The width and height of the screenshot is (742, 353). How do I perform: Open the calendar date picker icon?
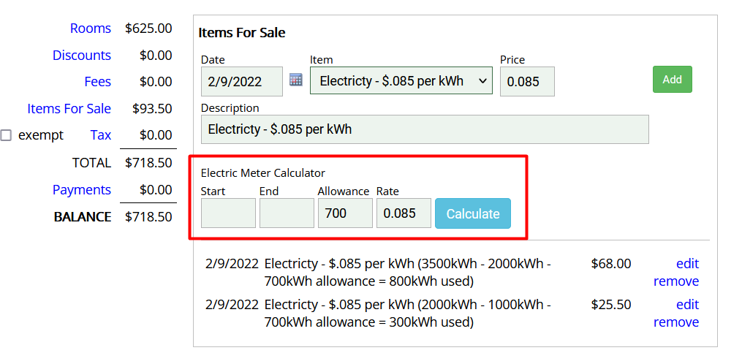(x=296, y=80)
